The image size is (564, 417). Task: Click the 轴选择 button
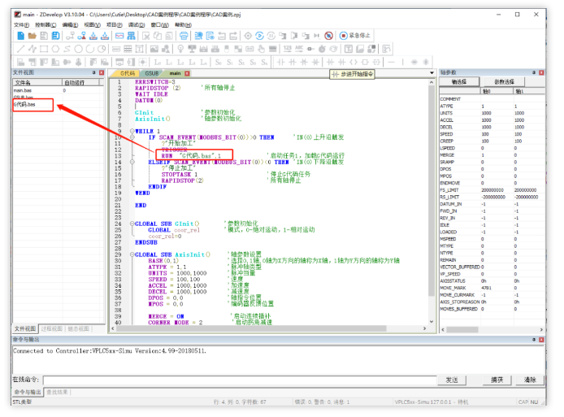459,81
